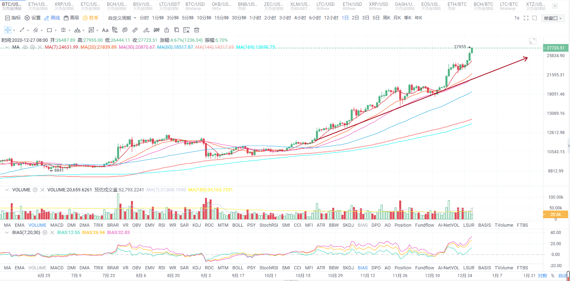Click the green 27723.51 current price label
570x281 pixels.
coord(555,48)
